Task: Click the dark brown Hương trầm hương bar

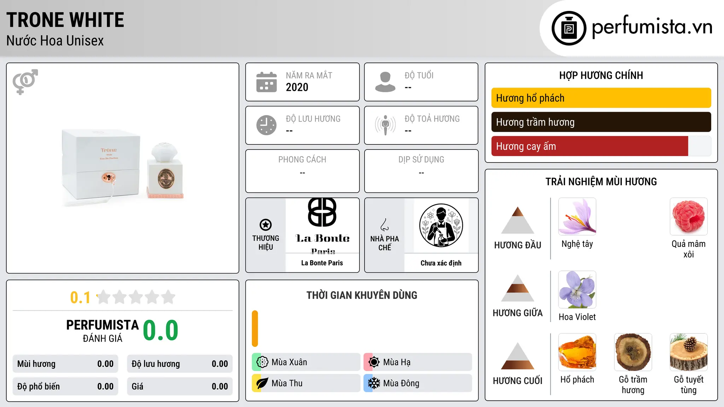Action: 601,122
